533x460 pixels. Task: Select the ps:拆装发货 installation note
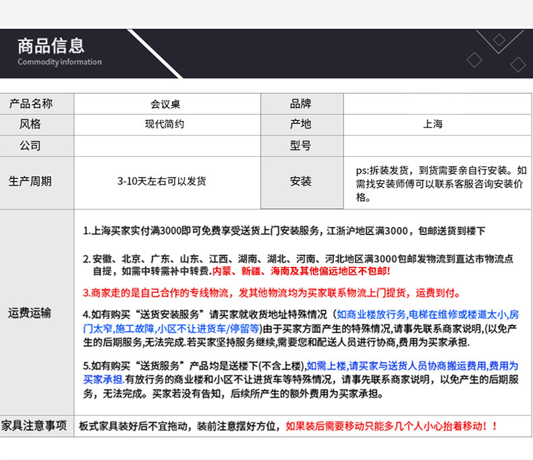coord(441,184)
